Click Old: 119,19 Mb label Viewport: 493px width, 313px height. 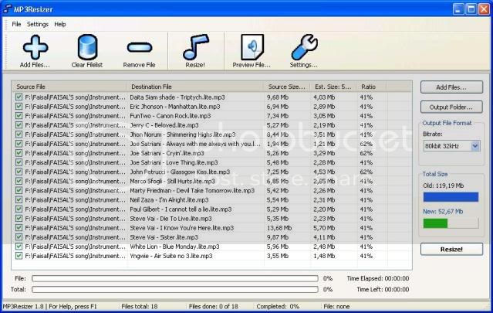coord(444,185)
